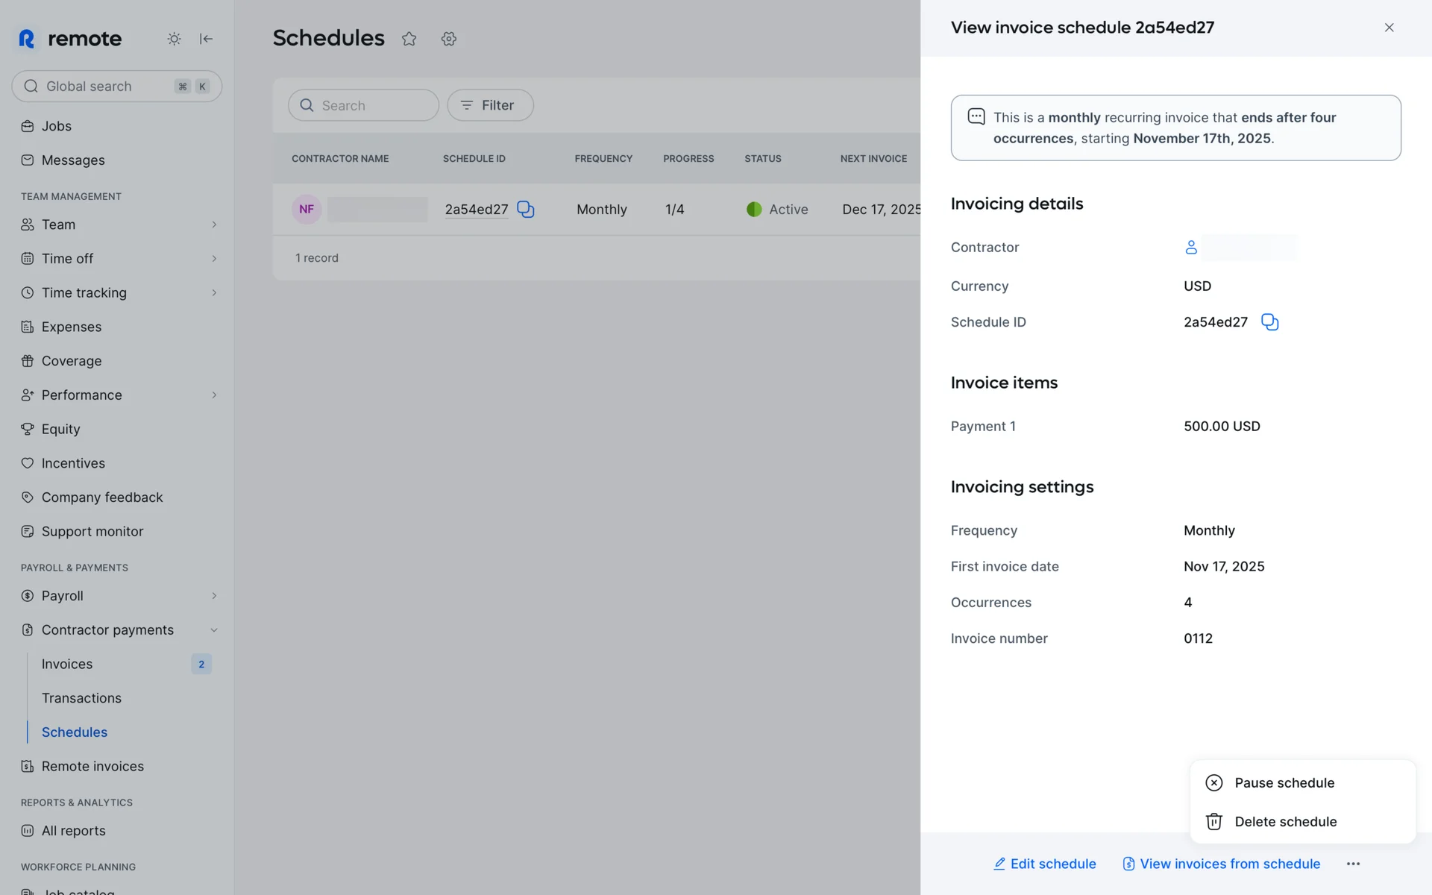Open the Filter button
Image resolution: width=1432 pixels, height=895 pixels.
click(490, 105)
